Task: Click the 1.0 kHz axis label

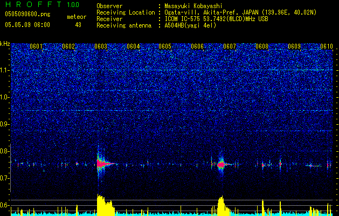Action: (x=5, y=98)
